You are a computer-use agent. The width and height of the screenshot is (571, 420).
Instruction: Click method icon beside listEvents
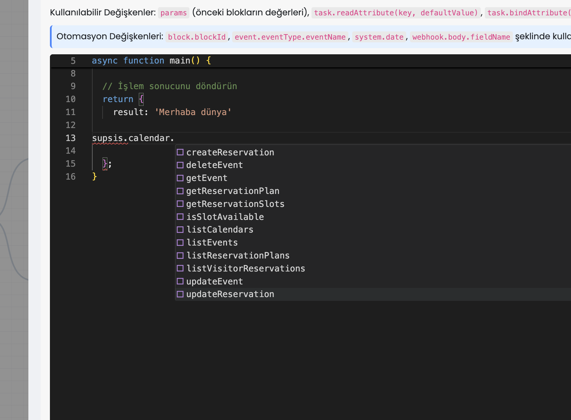pyautogui.click(x=180, y=243)
